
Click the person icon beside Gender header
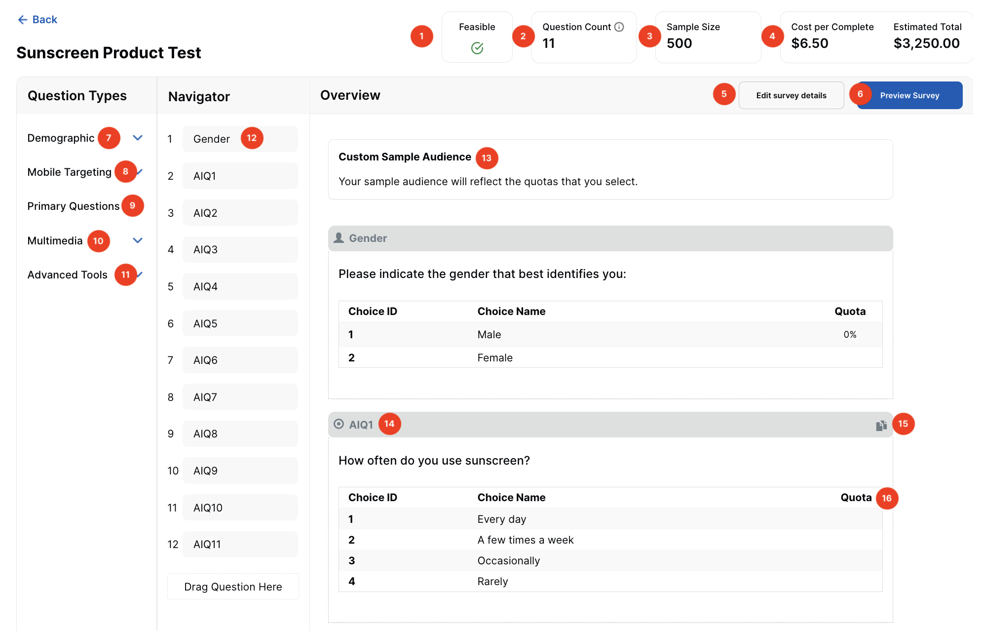339,238
